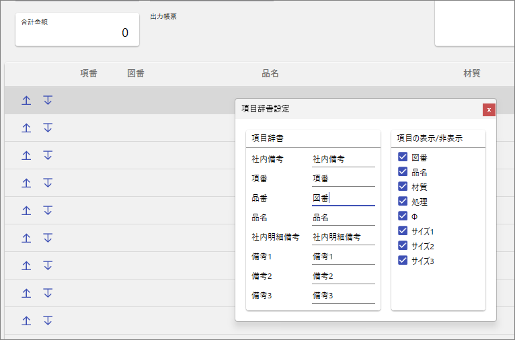
Task: Click move-up arrow in second table row
Action: [x=26, y=128]
